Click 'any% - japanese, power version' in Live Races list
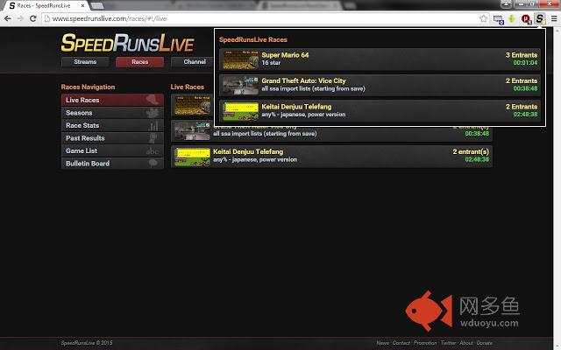Image resolution: width=561 pixels, height=350 pixels. pos(255,159)
